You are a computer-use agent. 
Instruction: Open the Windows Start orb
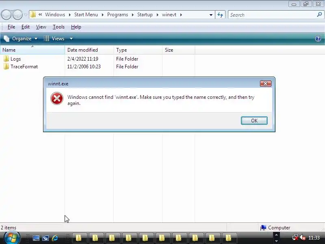(x=12, y=238)
